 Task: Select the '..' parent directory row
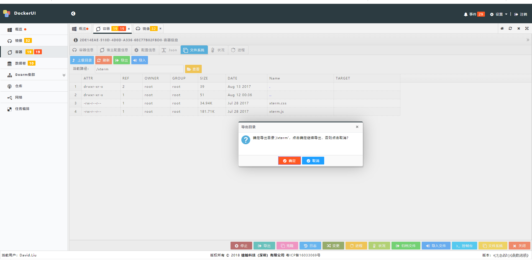pos(235,95)
